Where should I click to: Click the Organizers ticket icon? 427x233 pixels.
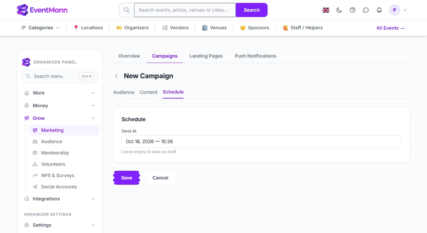click(119, 28)
